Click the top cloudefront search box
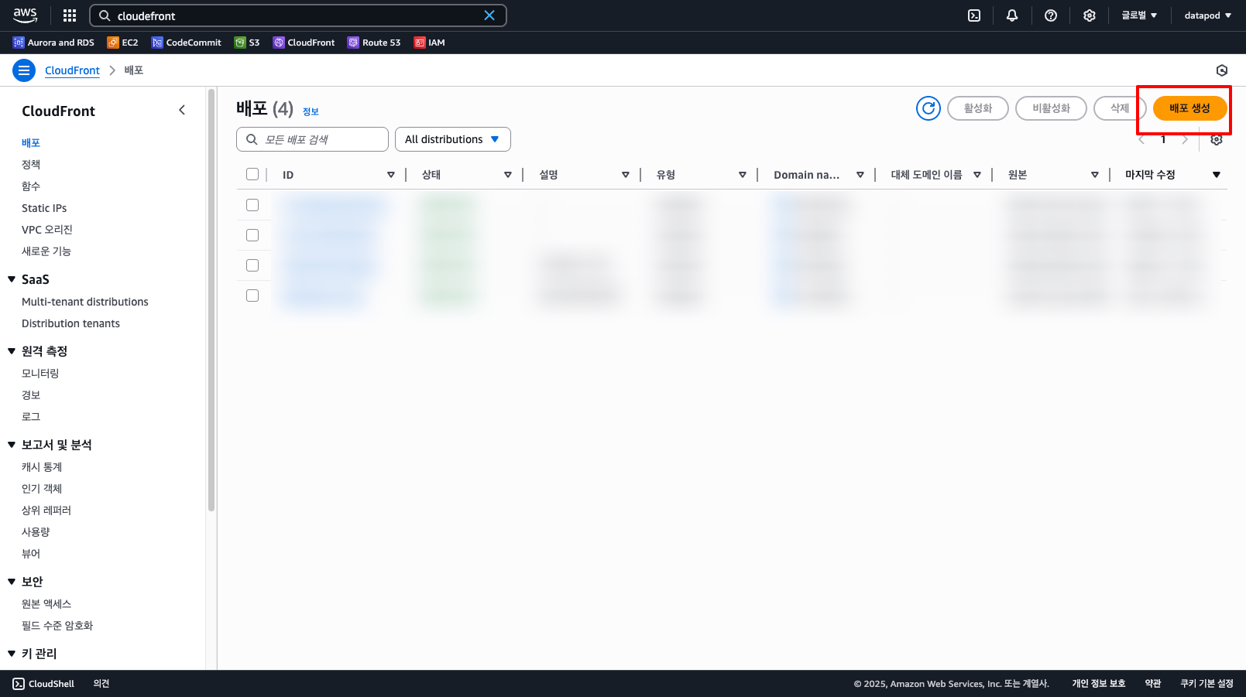This screenshot has width=1246, height=697. tap(298, 15)
